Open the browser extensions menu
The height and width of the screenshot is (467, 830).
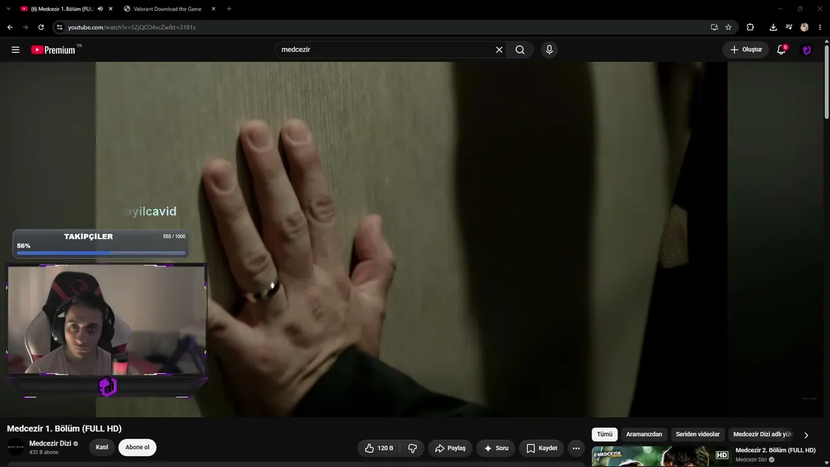tap(750, 27)
